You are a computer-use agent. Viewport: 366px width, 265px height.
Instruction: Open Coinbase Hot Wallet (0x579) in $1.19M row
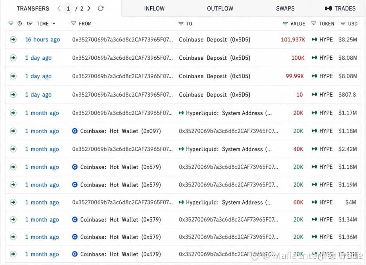(117, 185)
